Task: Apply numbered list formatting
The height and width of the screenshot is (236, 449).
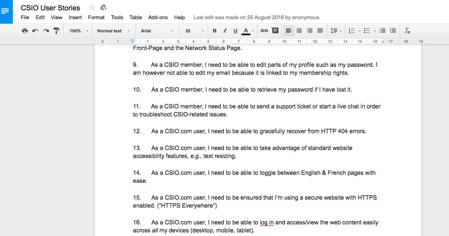Action: (x=352, y=31)
